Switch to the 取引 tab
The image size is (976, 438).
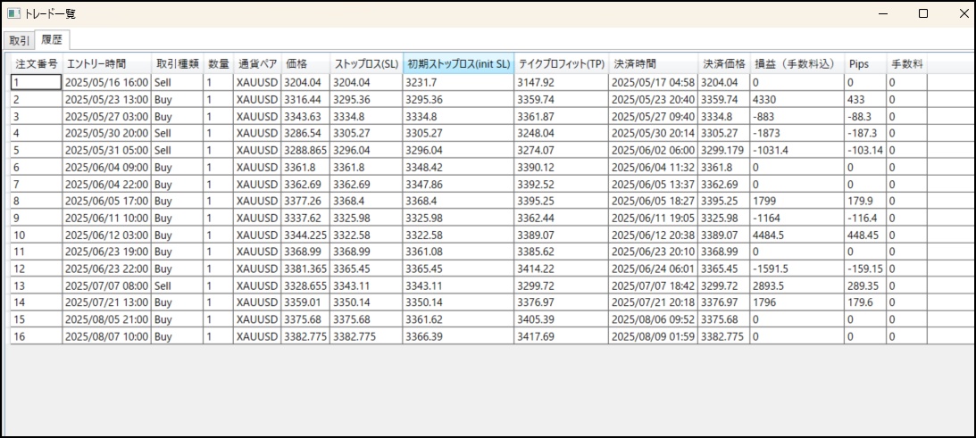click(x=18, y=40)
